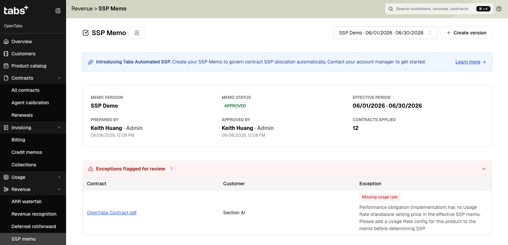Click the help question mark icon
This screenshot has height=245, width=508.
[x=499, y=9]
